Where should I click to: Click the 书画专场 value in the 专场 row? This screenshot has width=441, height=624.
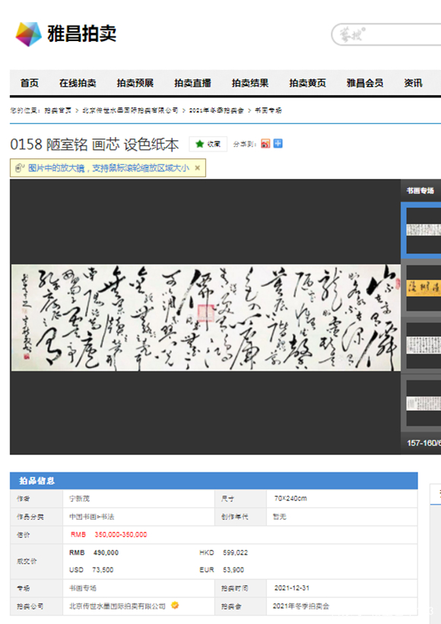(x=83, y=587)
